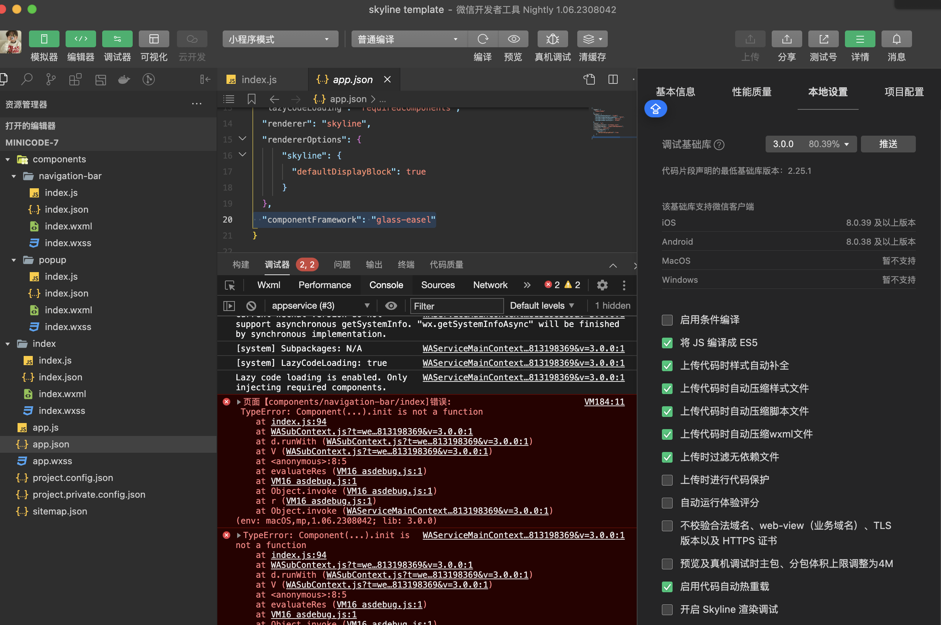Switch to the Network devtools tab

(x=490, y=285)
